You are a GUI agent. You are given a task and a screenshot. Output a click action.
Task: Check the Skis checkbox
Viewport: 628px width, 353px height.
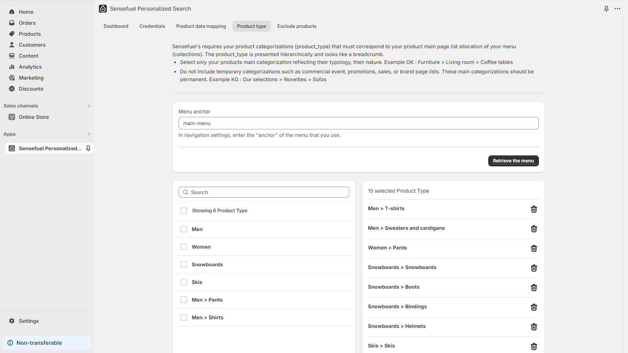click(184, 282)
